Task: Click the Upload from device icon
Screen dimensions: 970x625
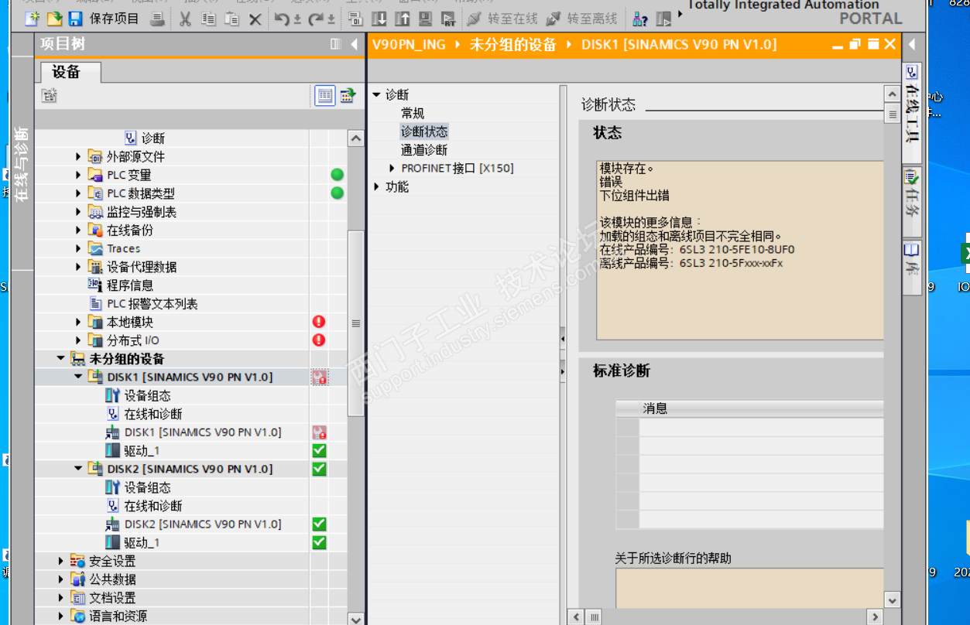Action: pos(403,19)
